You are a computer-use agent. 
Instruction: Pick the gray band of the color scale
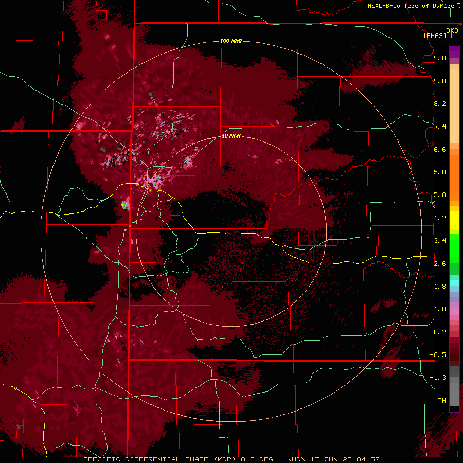pyautogui.click(x=454, y=386)
